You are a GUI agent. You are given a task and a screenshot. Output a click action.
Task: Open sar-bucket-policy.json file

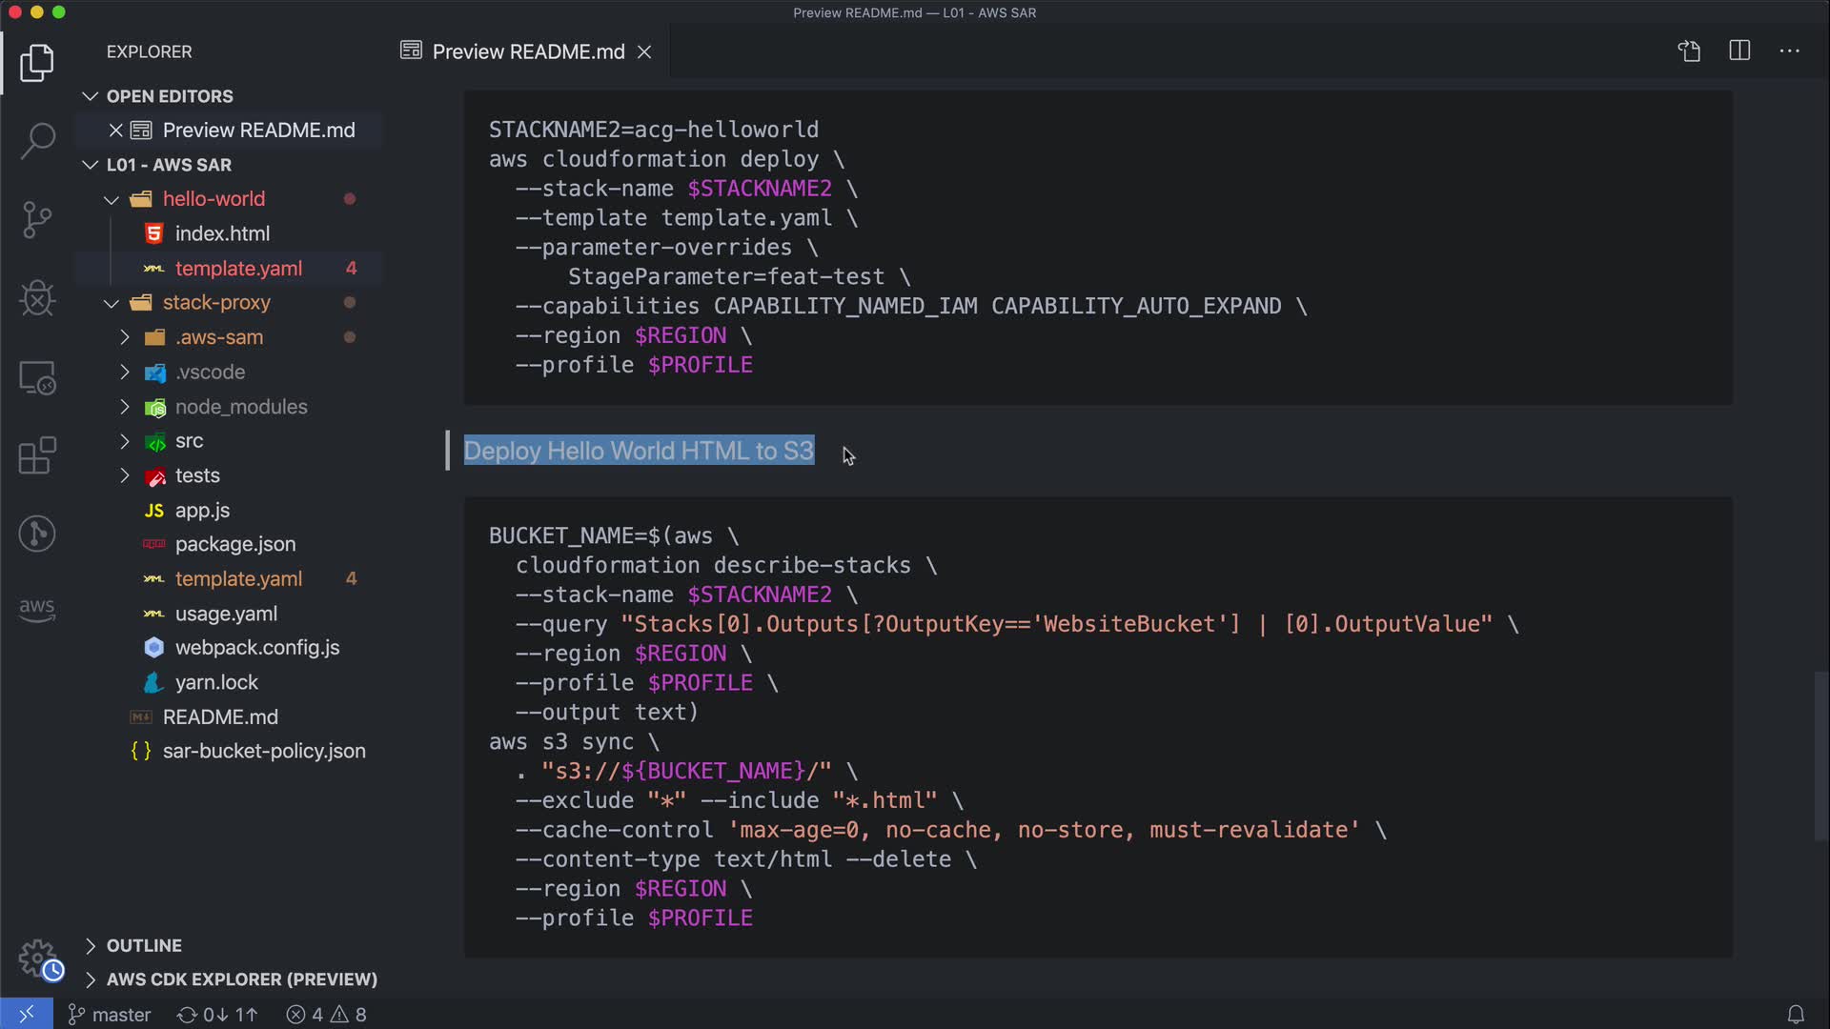pyautogui.click(x=263, y=751)
